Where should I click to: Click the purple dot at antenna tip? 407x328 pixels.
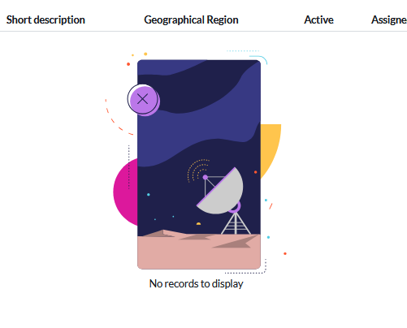click(x=206, y=177)
